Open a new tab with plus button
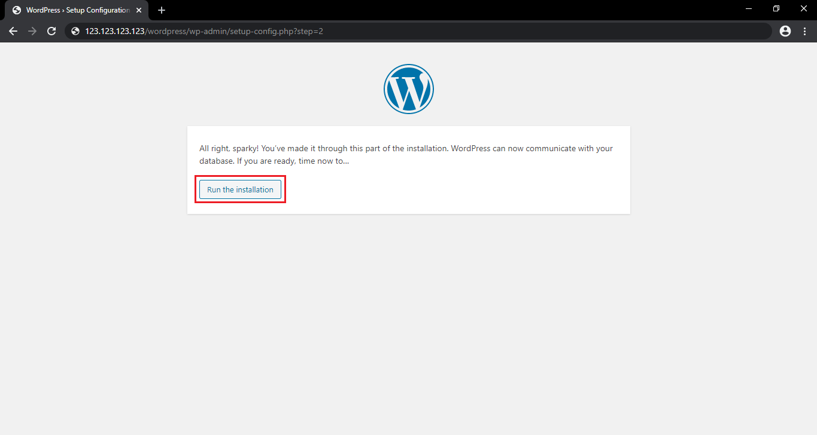This screenshot has width=817, height=435. pyautogui.click(x=161, y=10)
